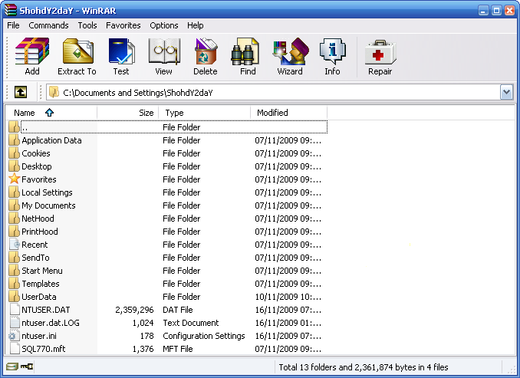Viewport: 520px width, 378px height.
Task: Sort by Size column header
Action: coord(127,113)
